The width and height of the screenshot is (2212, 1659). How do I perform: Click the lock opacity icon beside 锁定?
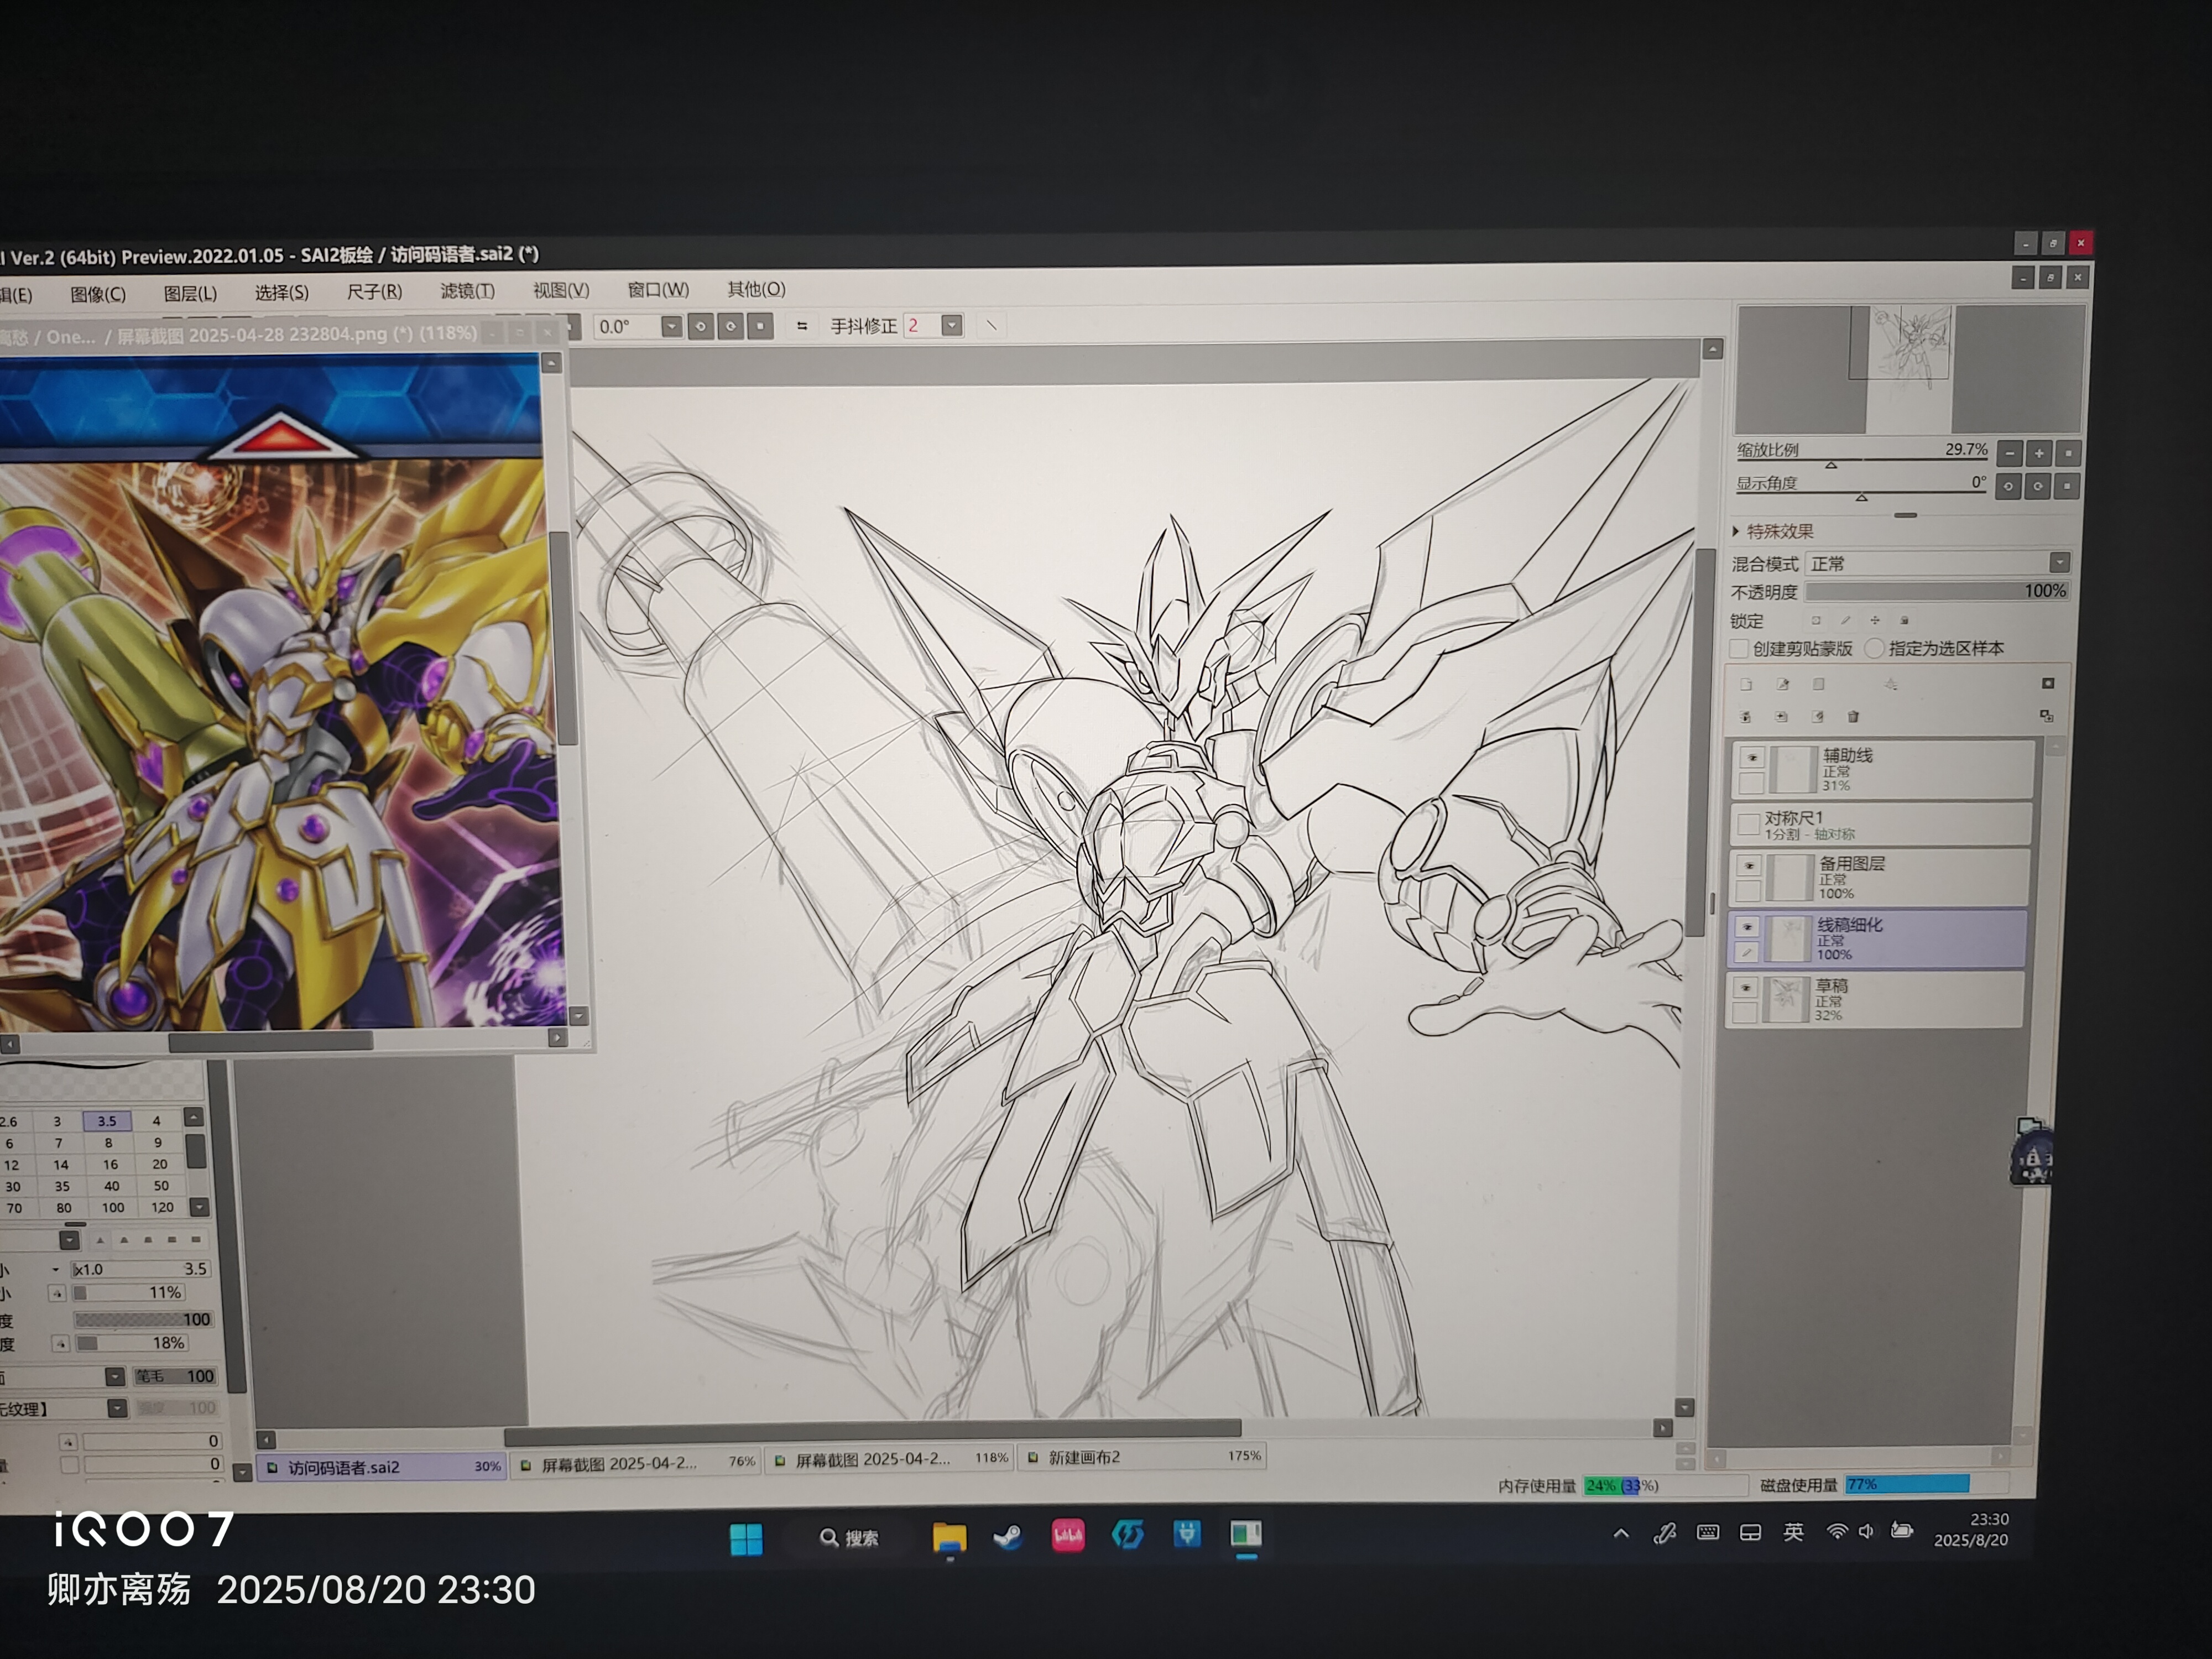[x=1816, y=621]
